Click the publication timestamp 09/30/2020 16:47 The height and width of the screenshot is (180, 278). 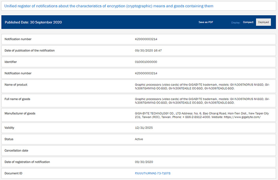[148, 50]
